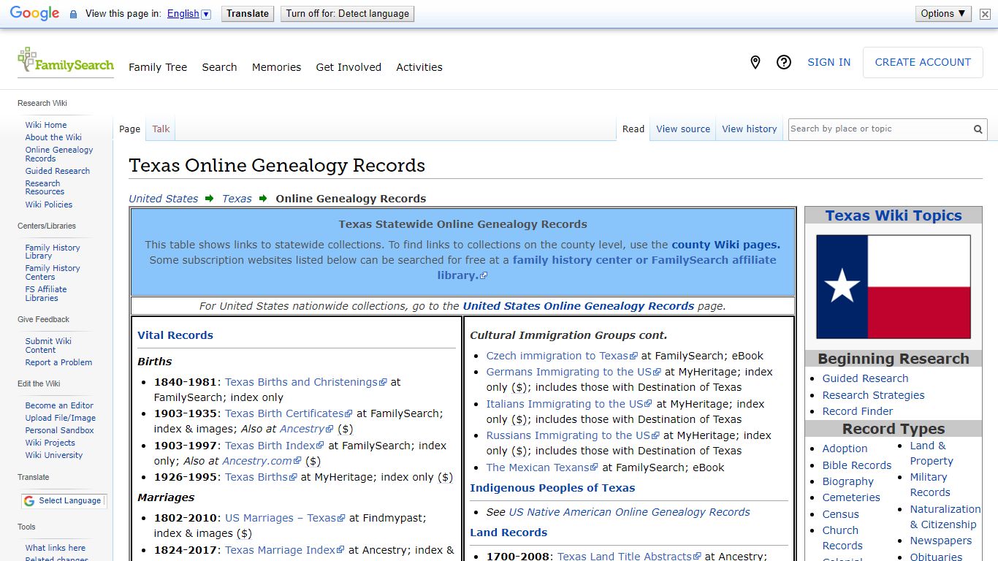Click Report a Problem link
The height and width of the screenshot is (561, 998).
(58, 362)
